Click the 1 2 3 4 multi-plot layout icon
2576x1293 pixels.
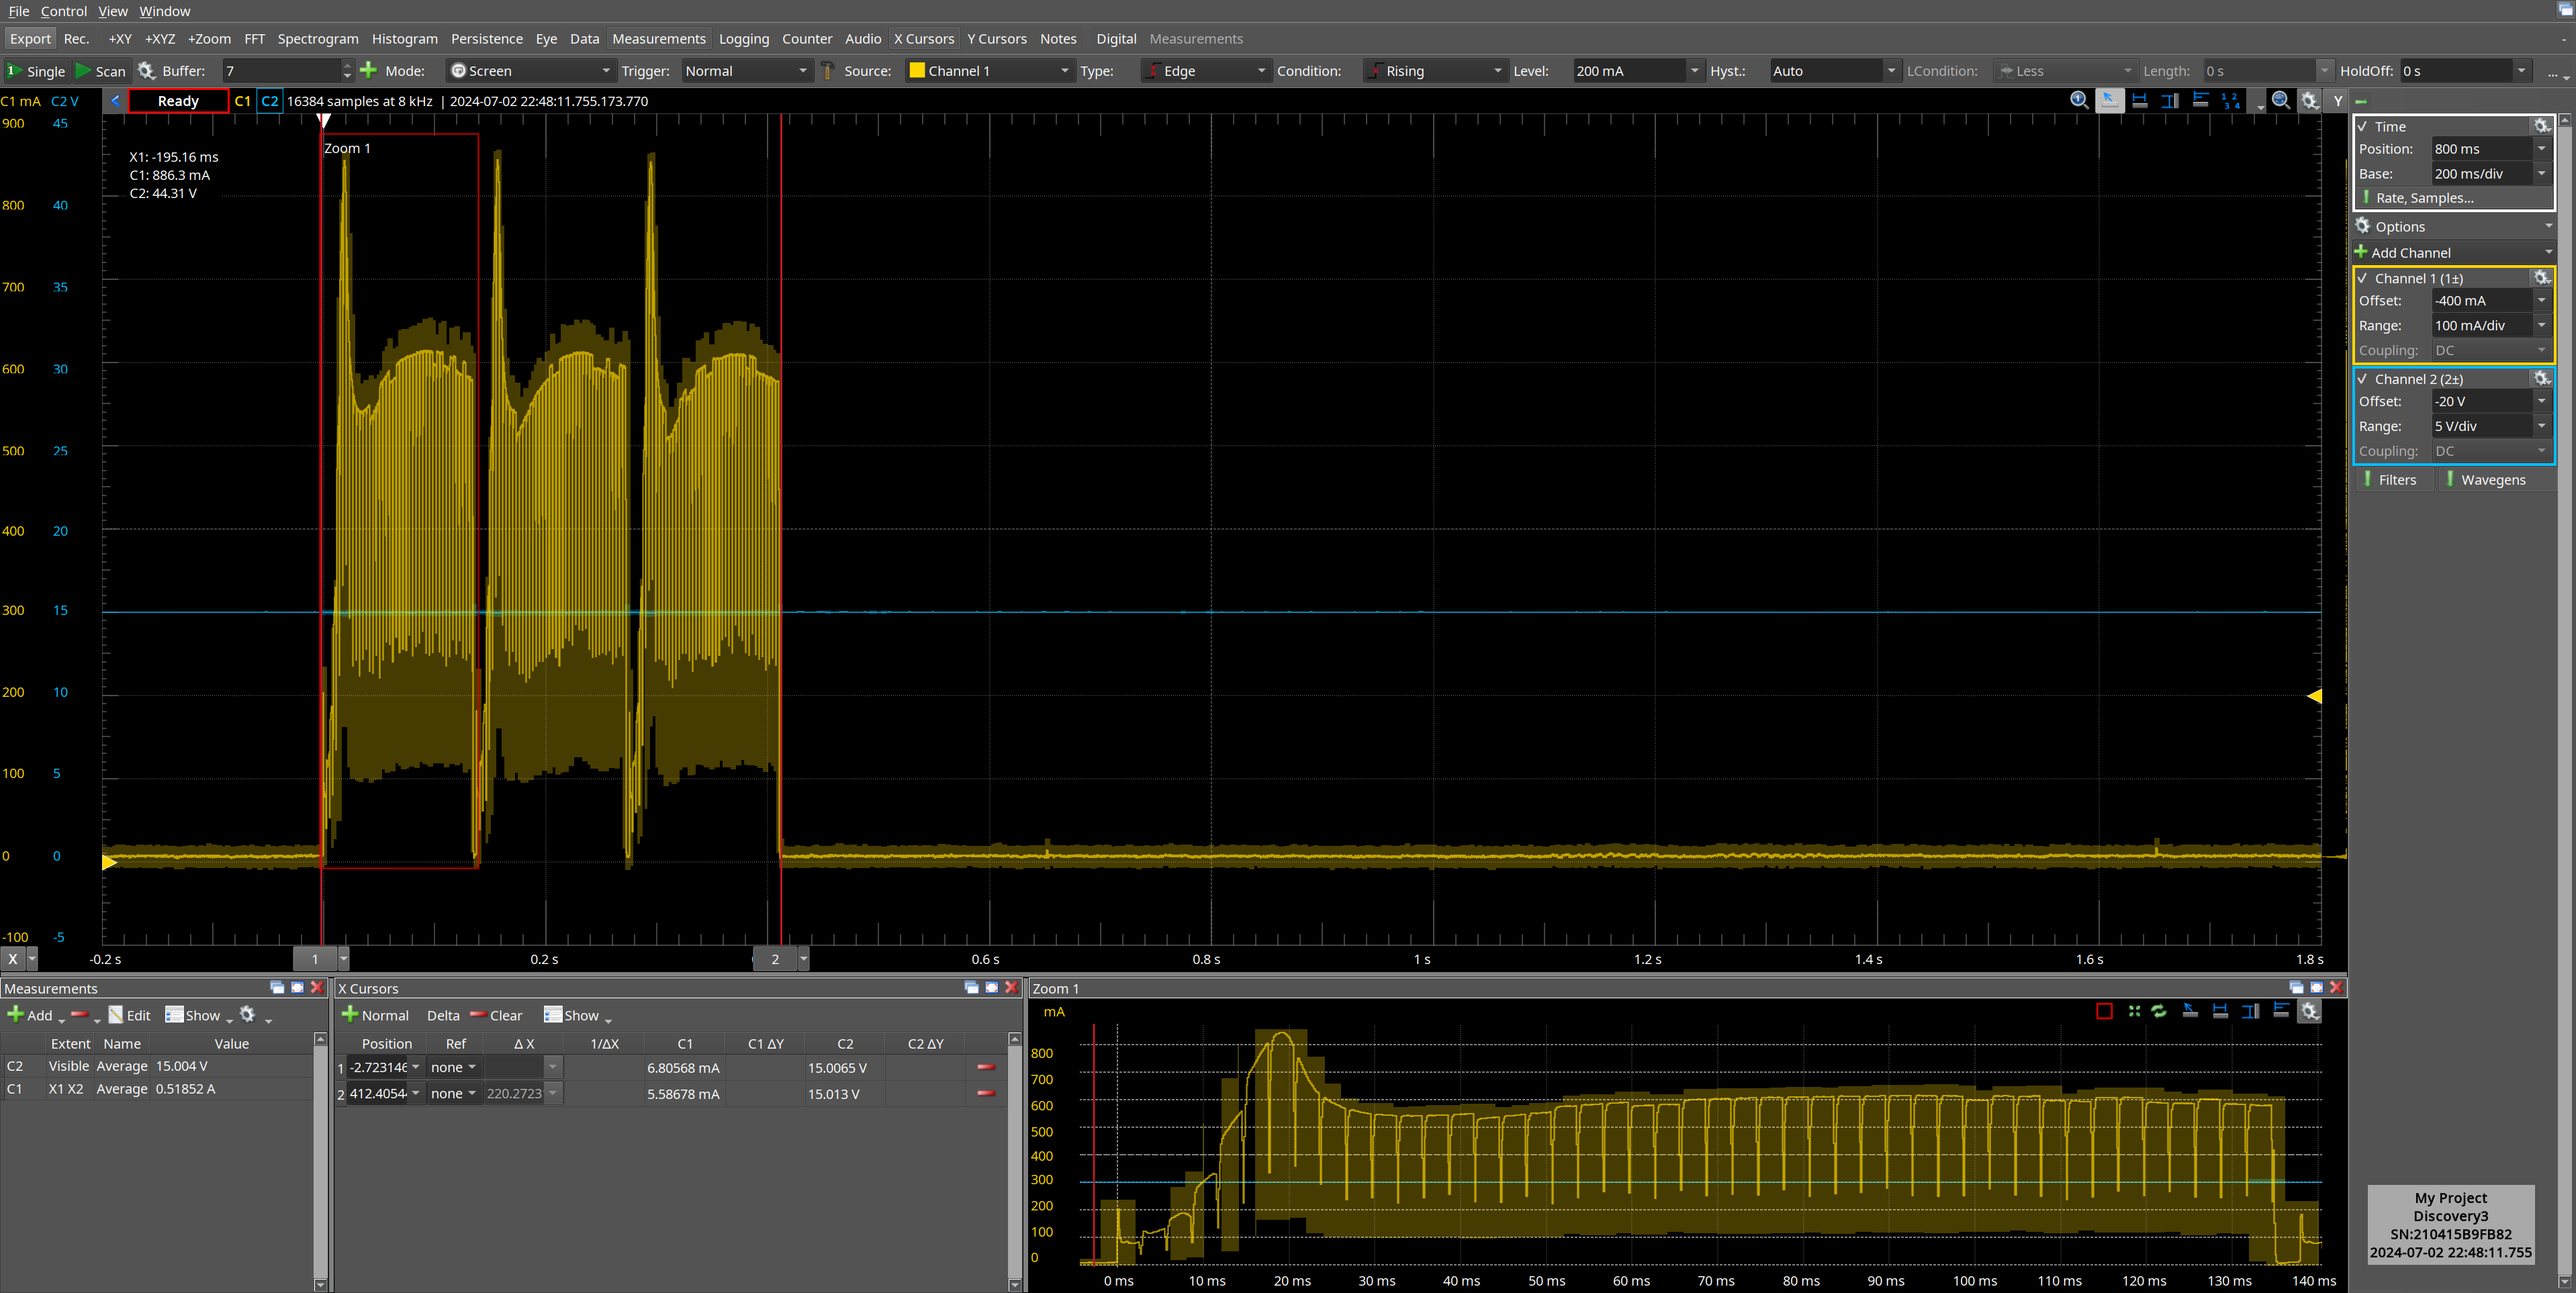coord(2230,100)
